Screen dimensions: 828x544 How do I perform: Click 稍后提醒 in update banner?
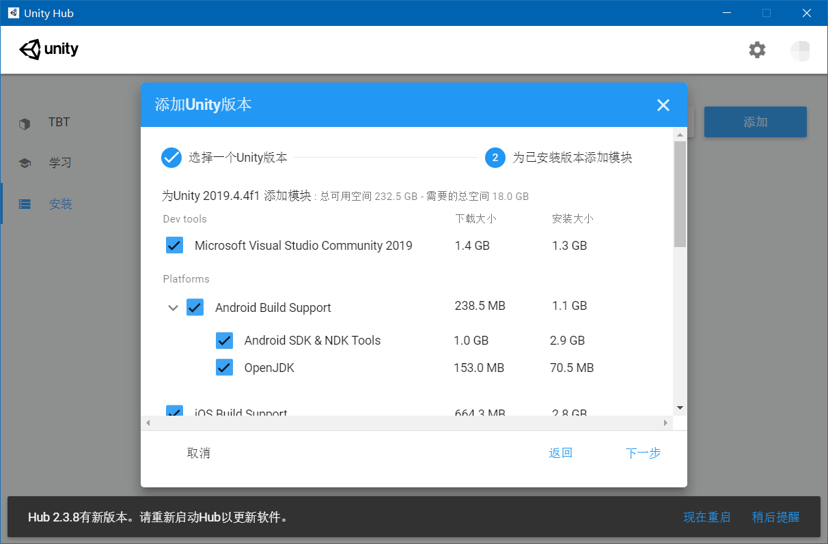[x=775, y=517]
